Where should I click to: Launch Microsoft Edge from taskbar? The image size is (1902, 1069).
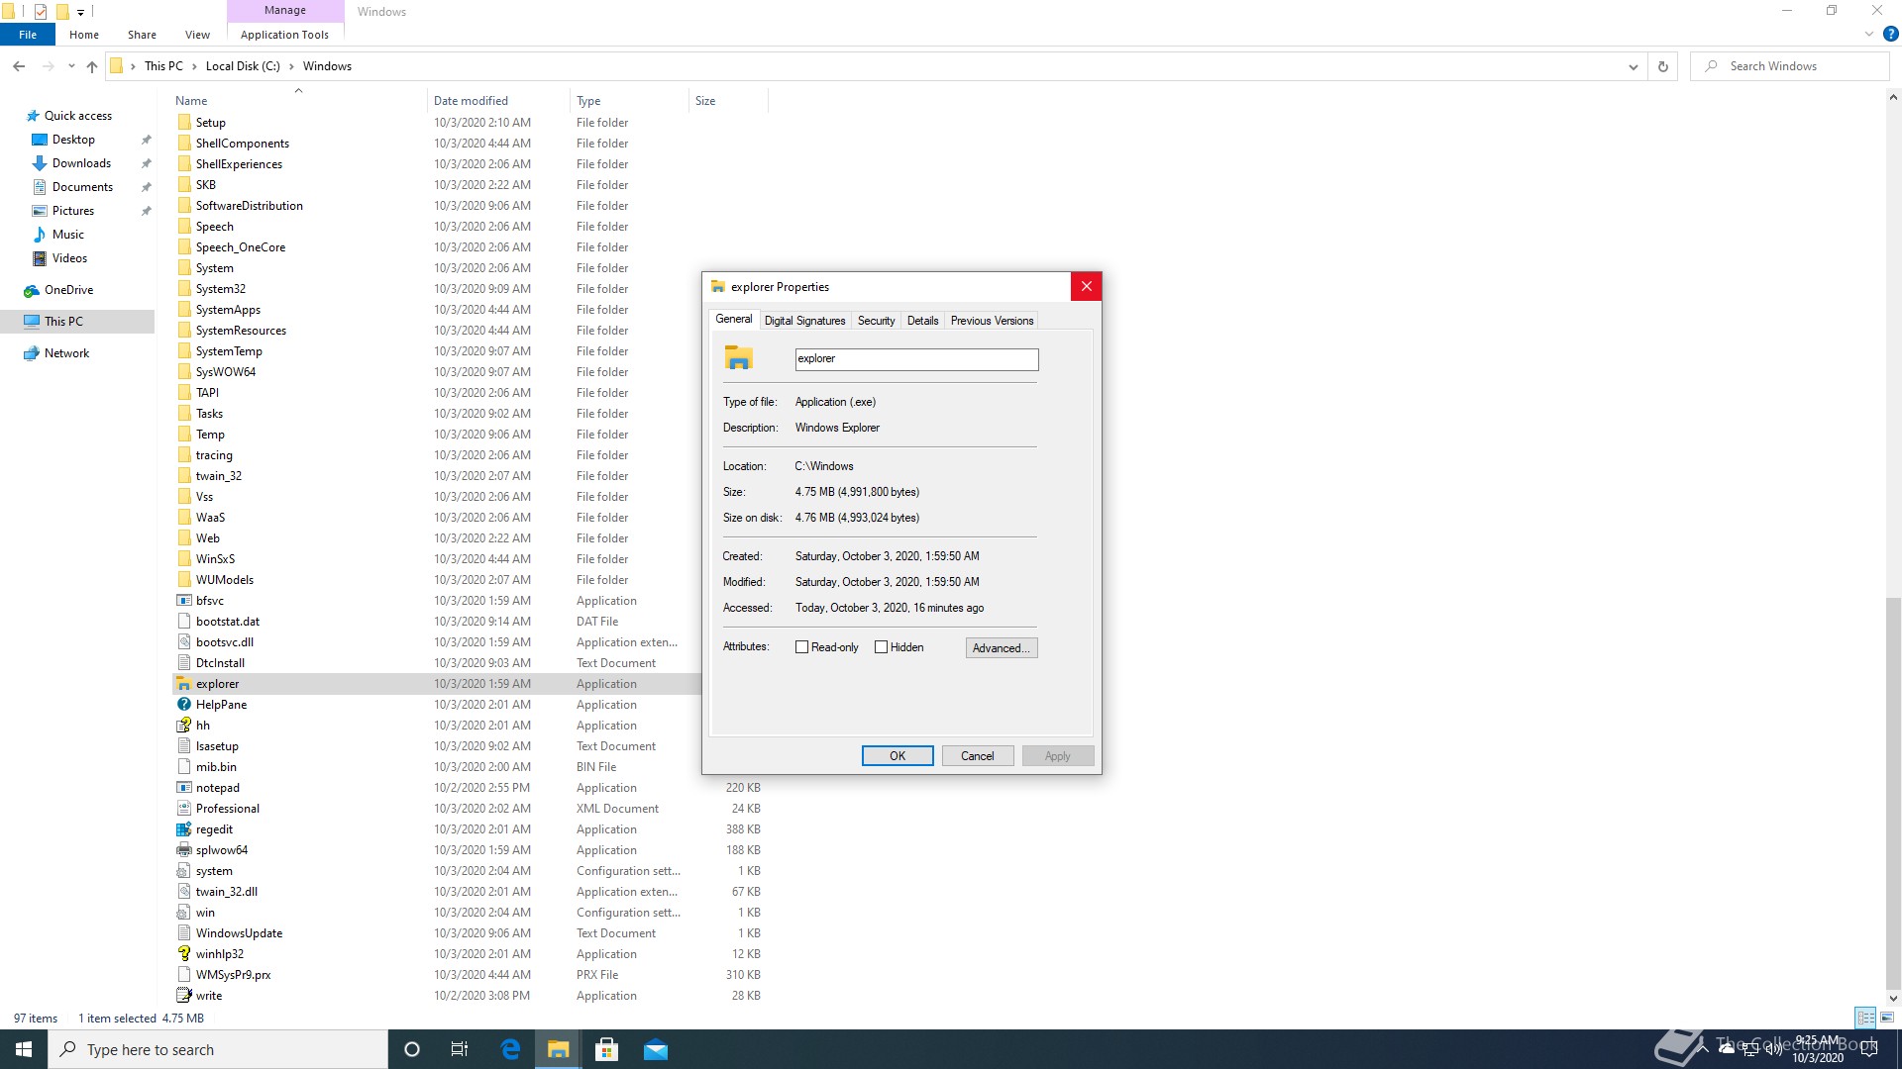pos(510,1049)
